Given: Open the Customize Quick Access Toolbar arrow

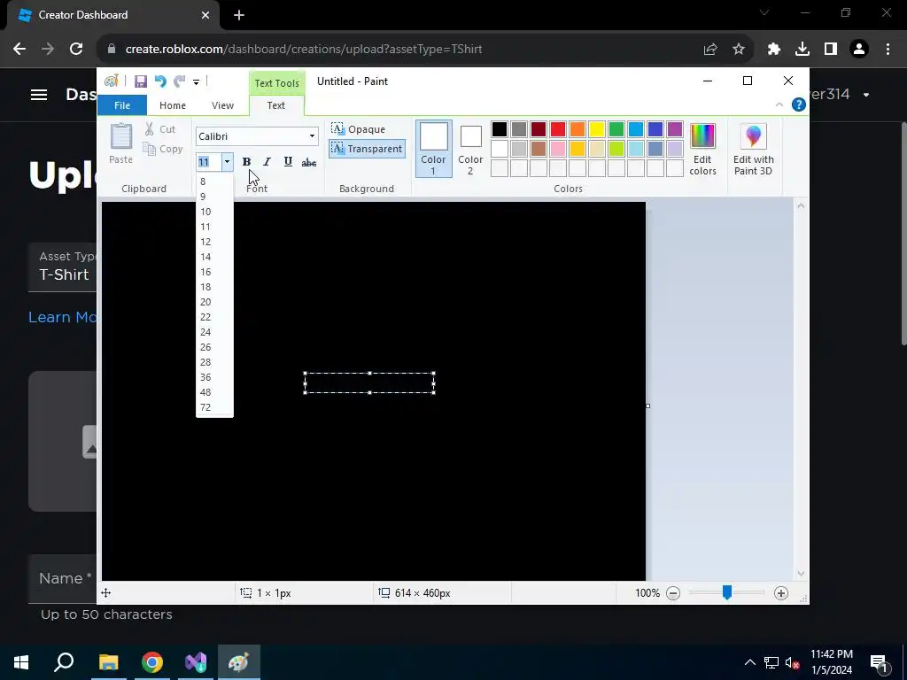Looking at the screenshot, I should coord(196,82).
